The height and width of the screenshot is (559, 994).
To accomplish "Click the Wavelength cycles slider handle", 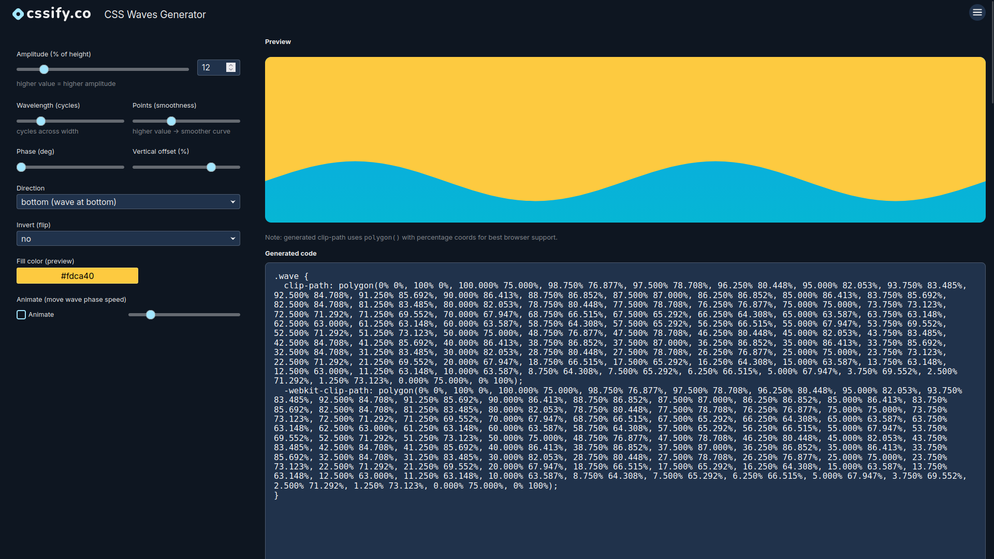I will (x=40, y=121).
